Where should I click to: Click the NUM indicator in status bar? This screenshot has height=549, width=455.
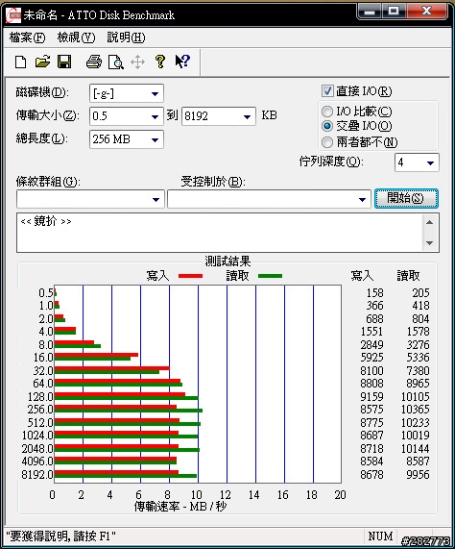click(x=380, y=537)
